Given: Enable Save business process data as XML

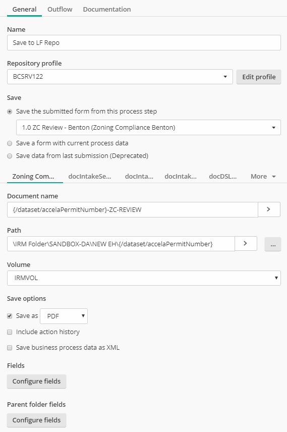Looking at the screenshot, I should 10,348.
